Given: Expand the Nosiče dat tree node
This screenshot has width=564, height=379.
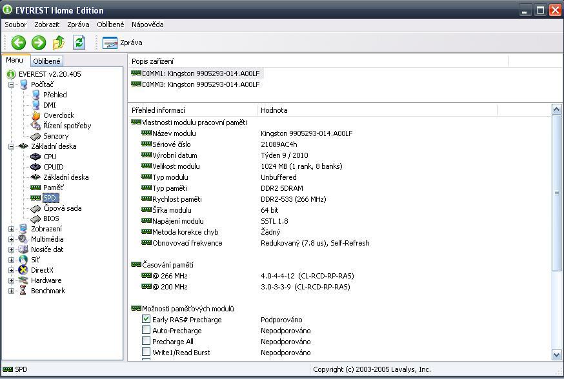Looking at the screenshot, I should coord(11,249).
